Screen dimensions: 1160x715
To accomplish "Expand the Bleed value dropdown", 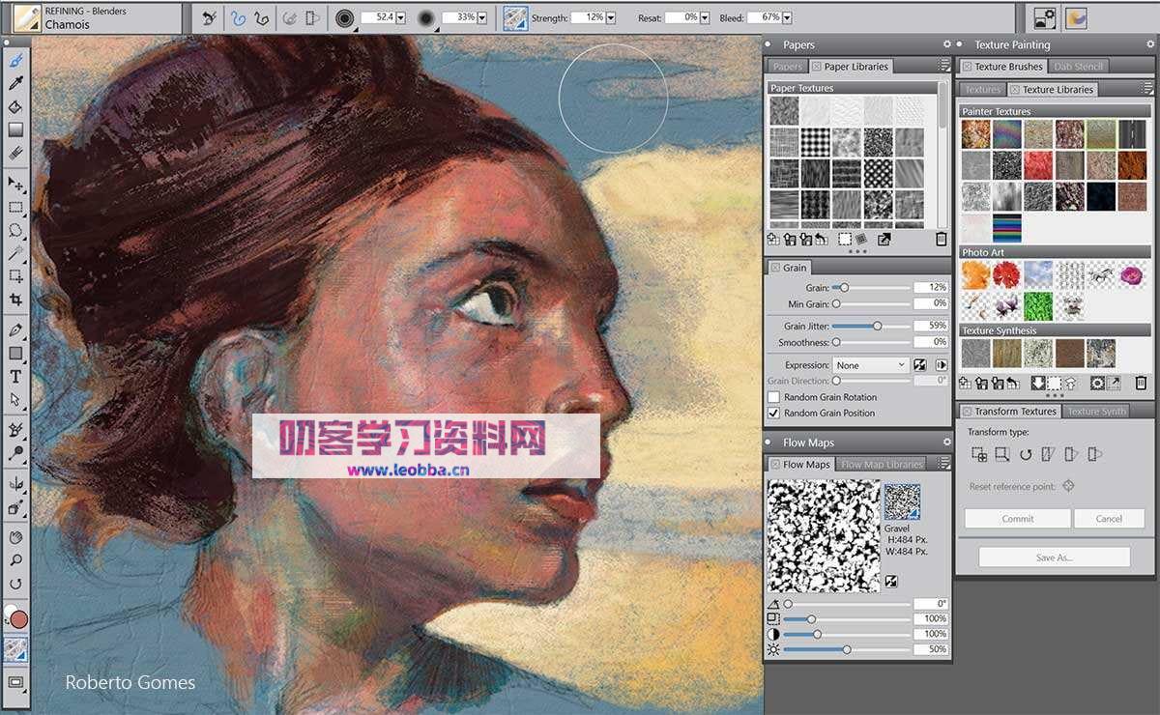I will point(787,17).
